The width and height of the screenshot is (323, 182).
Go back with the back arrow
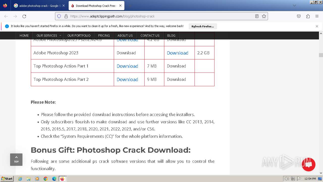(x=6, y=16)
